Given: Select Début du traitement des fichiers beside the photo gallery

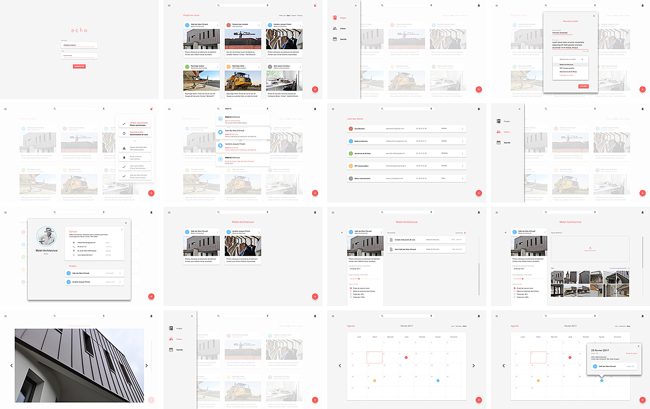Looking at the screenshot, I should pyautogui.click(x=515, y=291).
